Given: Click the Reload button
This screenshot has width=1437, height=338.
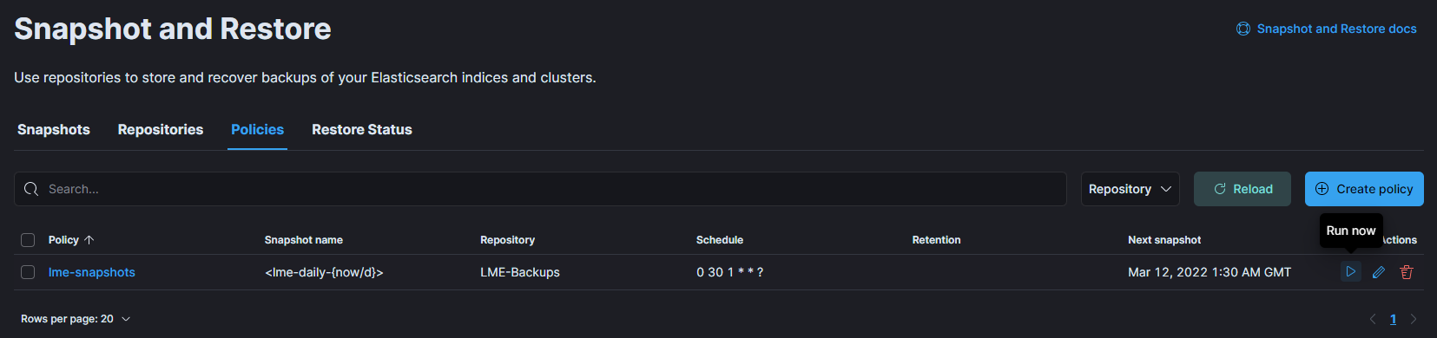Looking at the screenshot, I should pyautogui.click(x=1243, y=189).
